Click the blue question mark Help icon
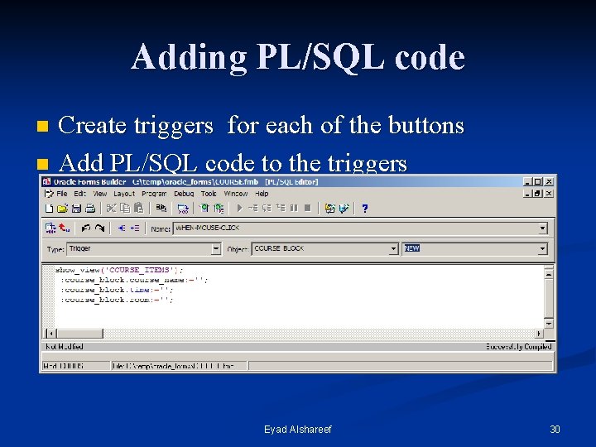Viewport: 596px width, 447px height. click(365, 209)
